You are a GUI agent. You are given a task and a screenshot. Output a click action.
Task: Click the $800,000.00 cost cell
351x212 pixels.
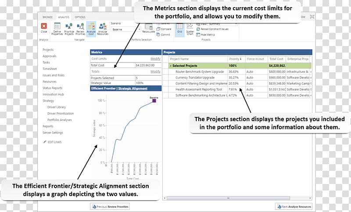point(277,72)
